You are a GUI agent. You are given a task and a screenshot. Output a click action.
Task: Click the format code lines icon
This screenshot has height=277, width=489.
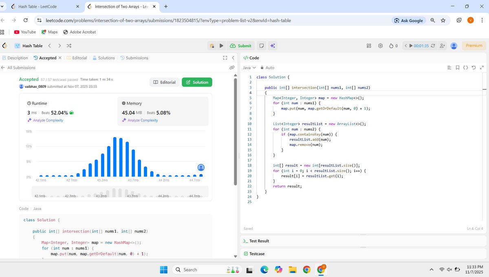(449, 68)
